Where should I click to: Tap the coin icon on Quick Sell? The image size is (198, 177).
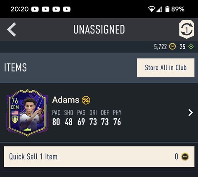185,157
